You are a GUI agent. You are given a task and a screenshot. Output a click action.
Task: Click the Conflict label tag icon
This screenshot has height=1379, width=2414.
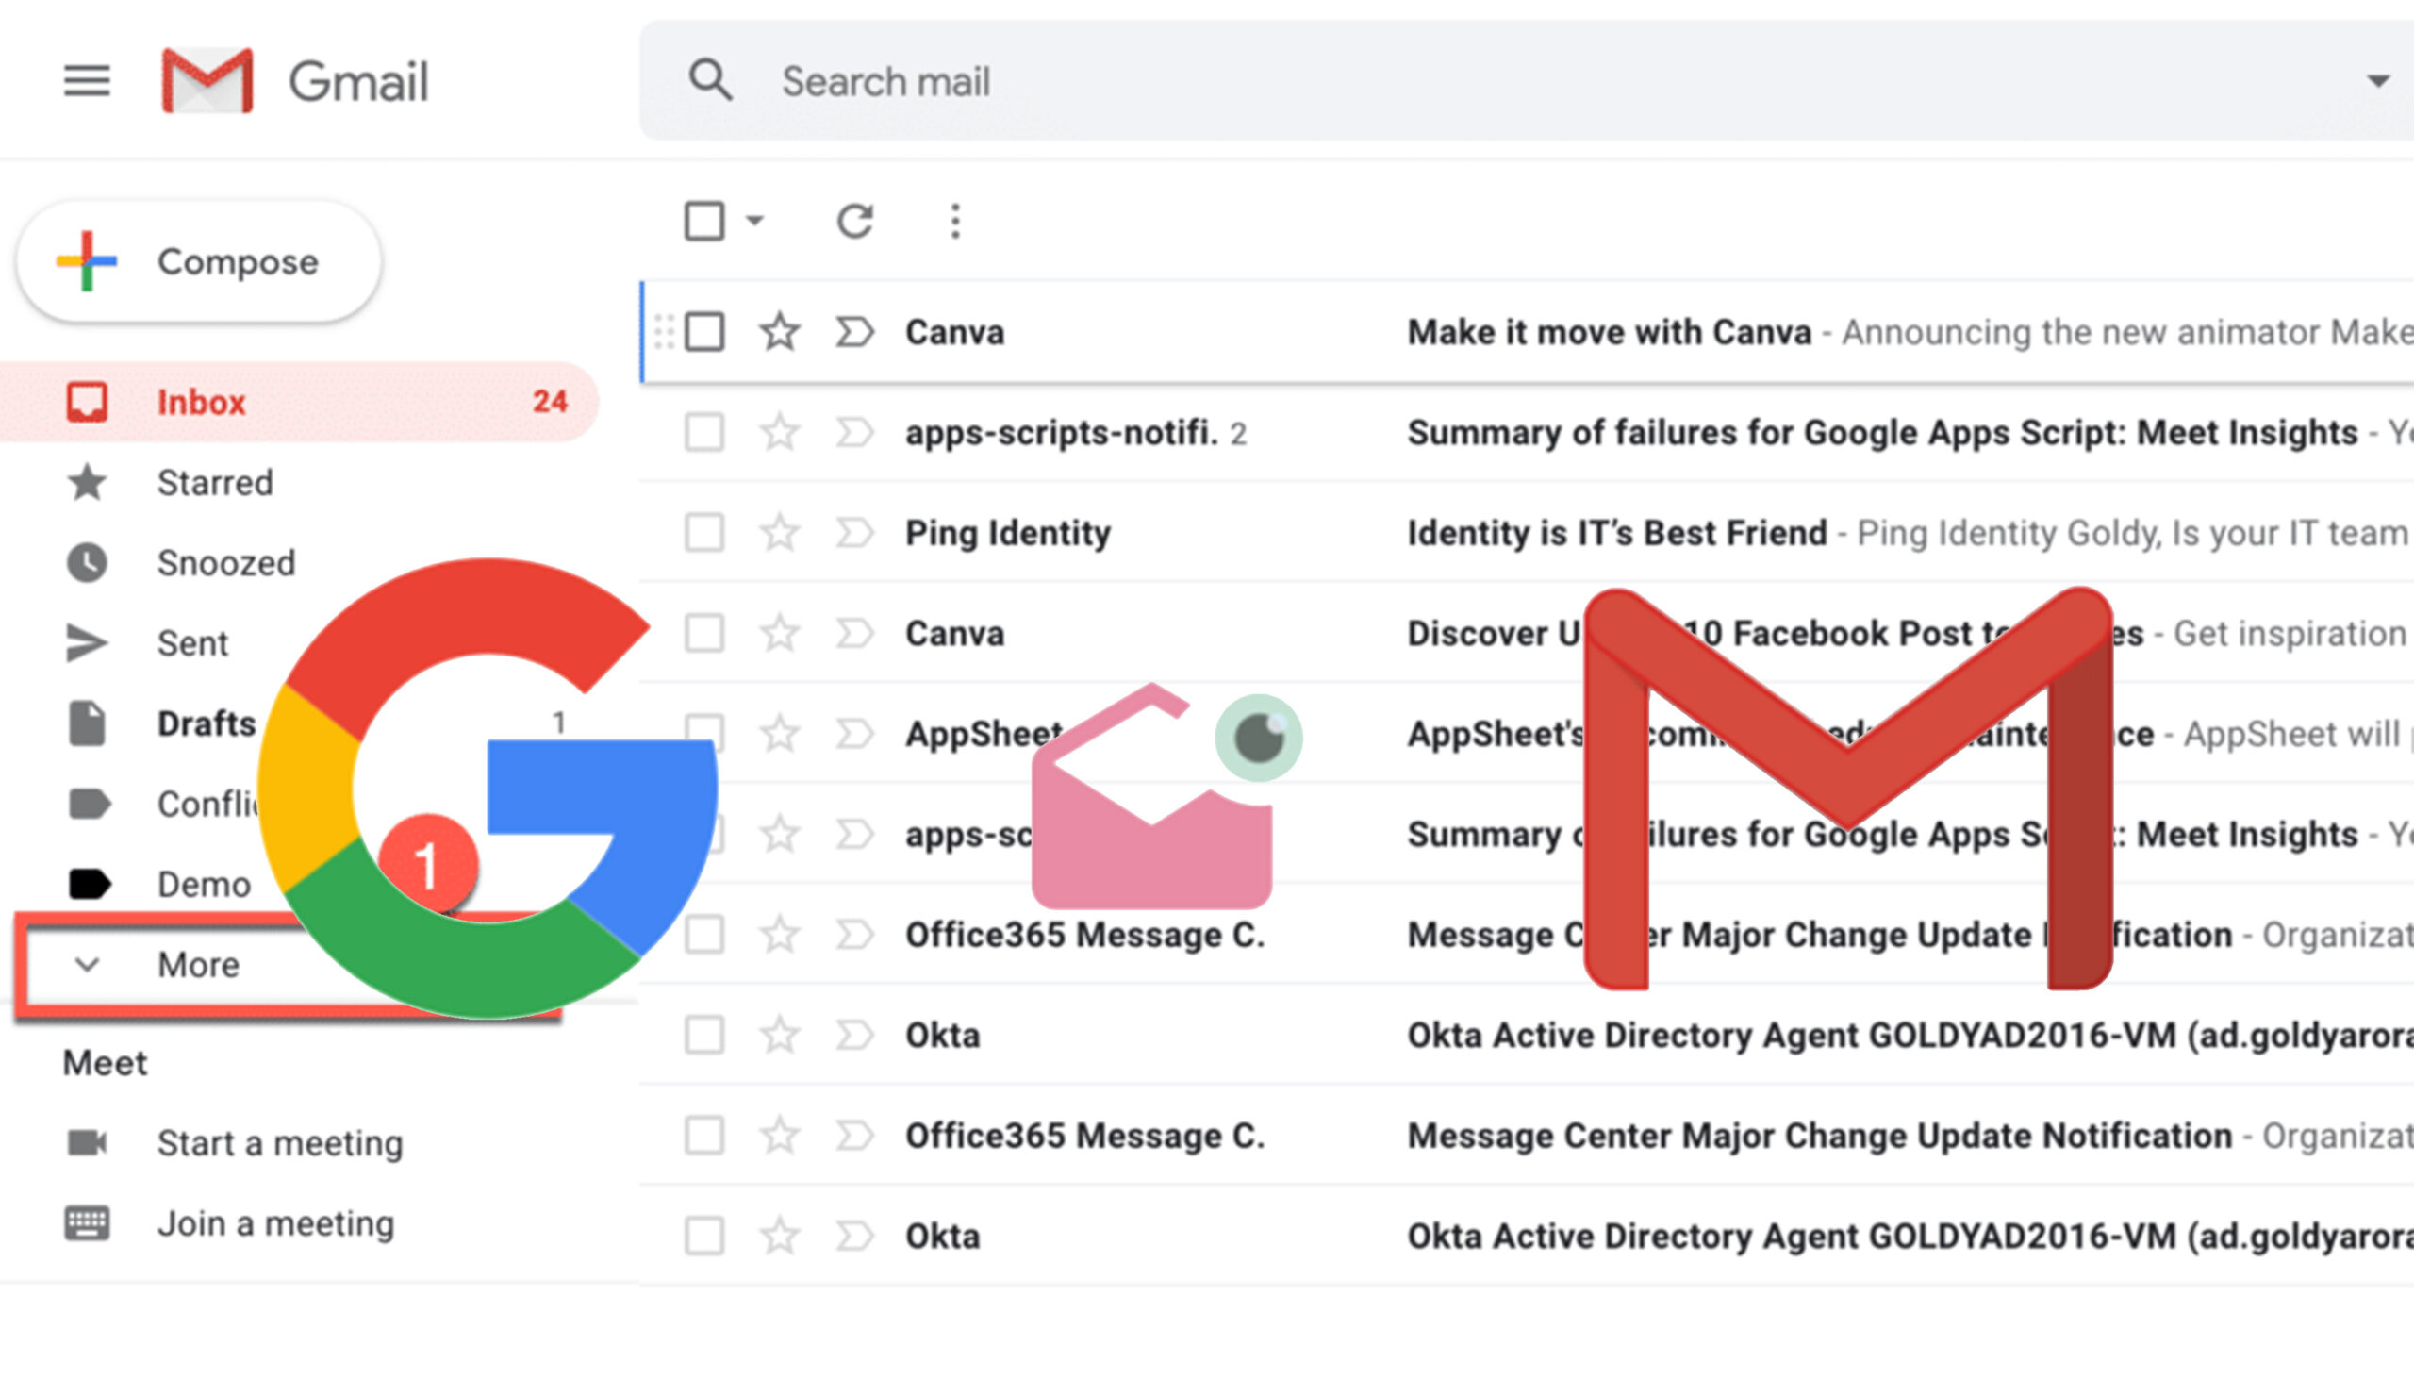click(89, 804)
